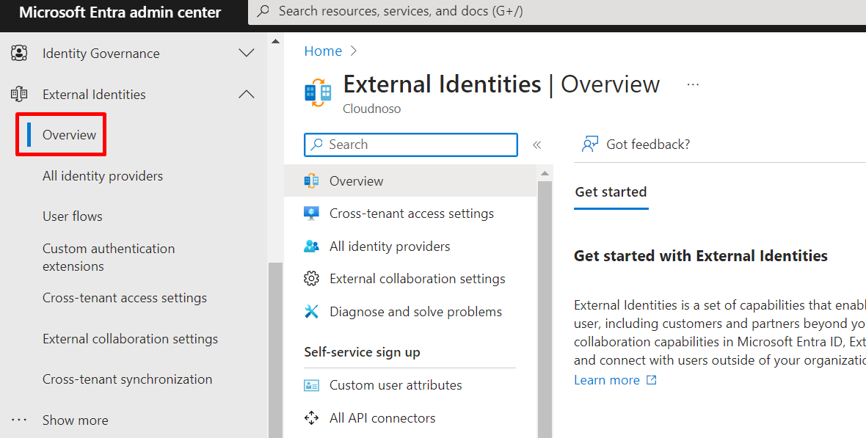
Task: Click the Identity Governance sidebar icon
Action: pos(19,53)
